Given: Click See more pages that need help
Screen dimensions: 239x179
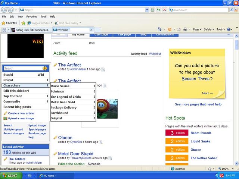Looking at the screenshot, I should pyautogui.click(x=198, y=104).
